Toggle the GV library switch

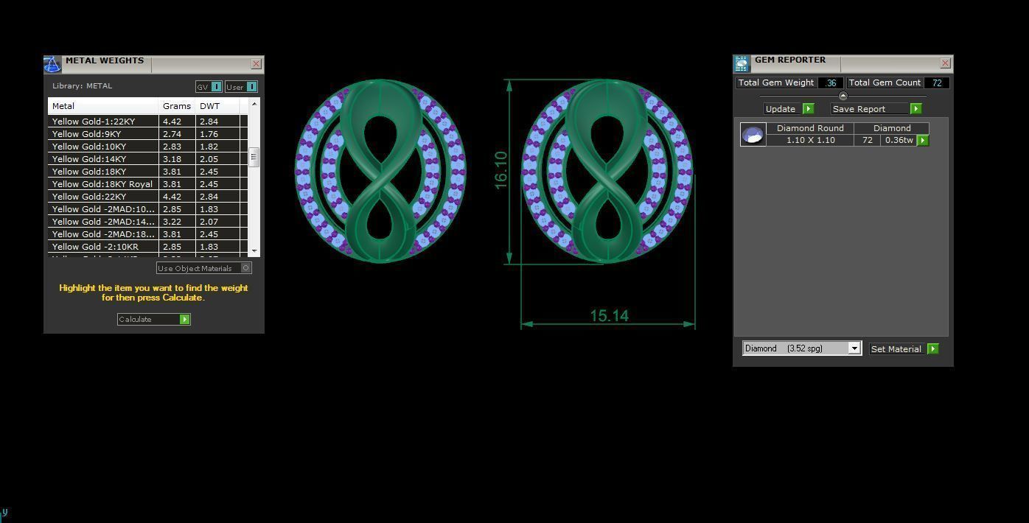[209, 86]
